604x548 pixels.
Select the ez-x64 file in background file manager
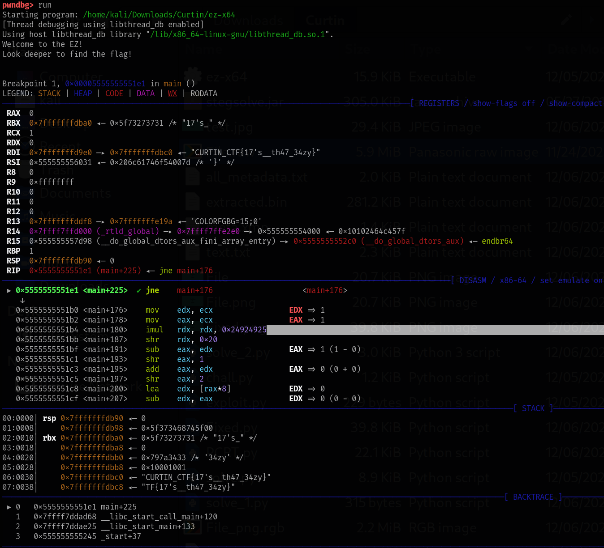[x=226, y=77]
